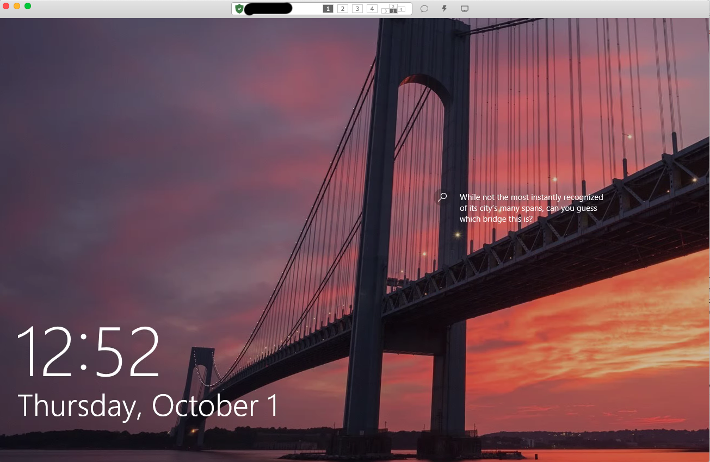Switch to monitor 2

coord(342,8)
